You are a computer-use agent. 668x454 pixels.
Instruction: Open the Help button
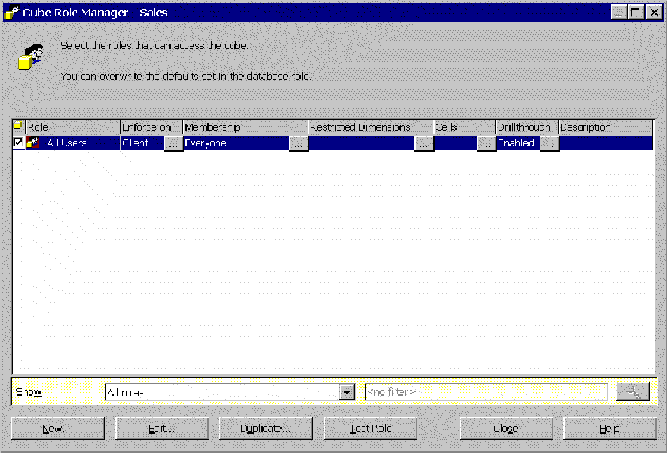tap(610, 429)
